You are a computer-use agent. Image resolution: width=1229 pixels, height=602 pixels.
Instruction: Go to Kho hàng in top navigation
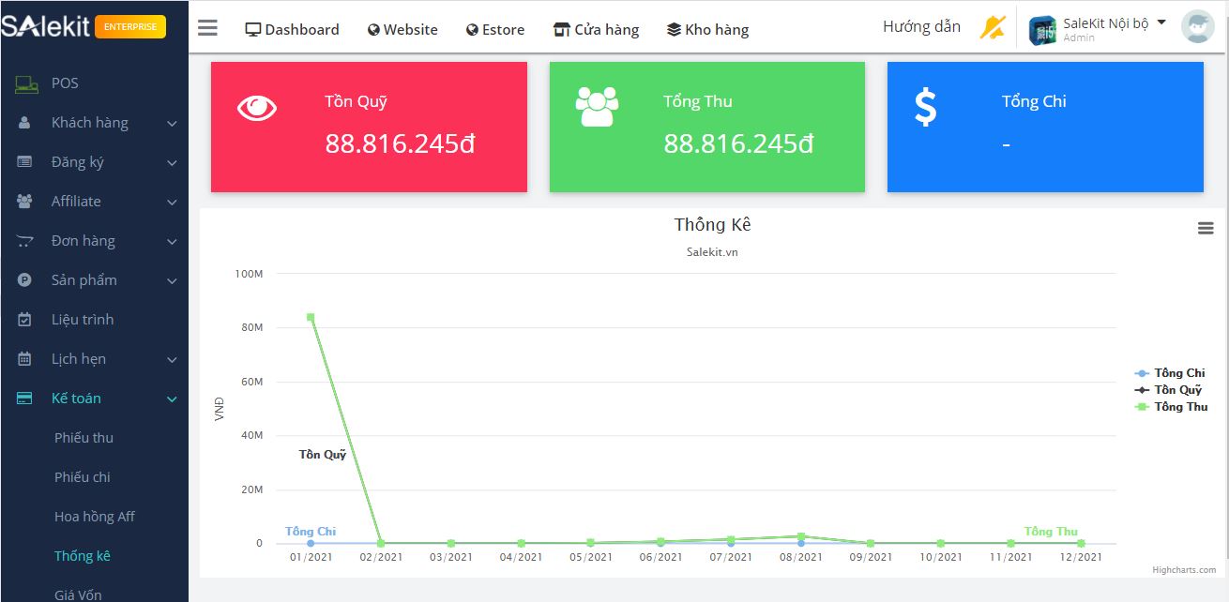[x=707, y=29]
